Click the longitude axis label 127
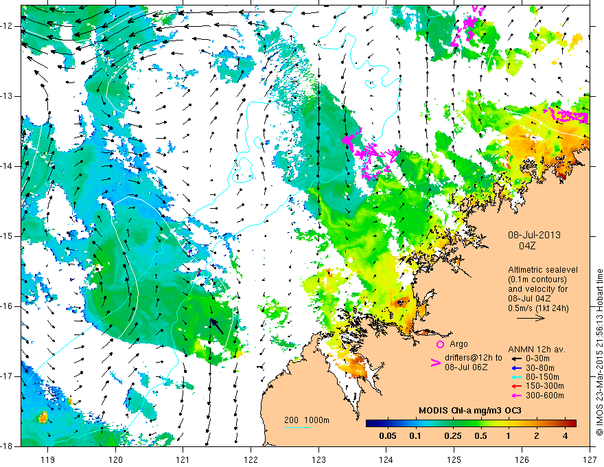Screen dimensions: 604x467 pos(590,460)
